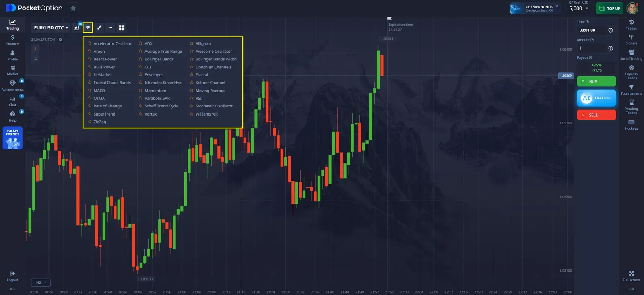Select the drawing tools brush icon
The height and width of the screenshot is (295, 644).
99,28
